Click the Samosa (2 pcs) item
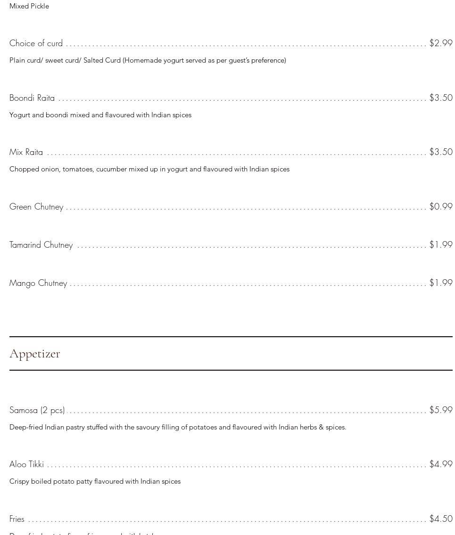Screen dimensions: 455x535 pos(37,410)
